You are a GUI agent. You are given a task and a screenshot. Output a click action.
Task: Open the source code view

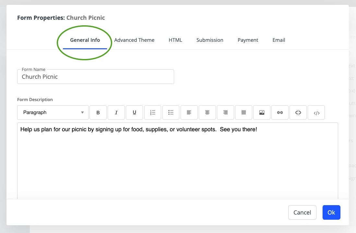(x=316, y=112)
